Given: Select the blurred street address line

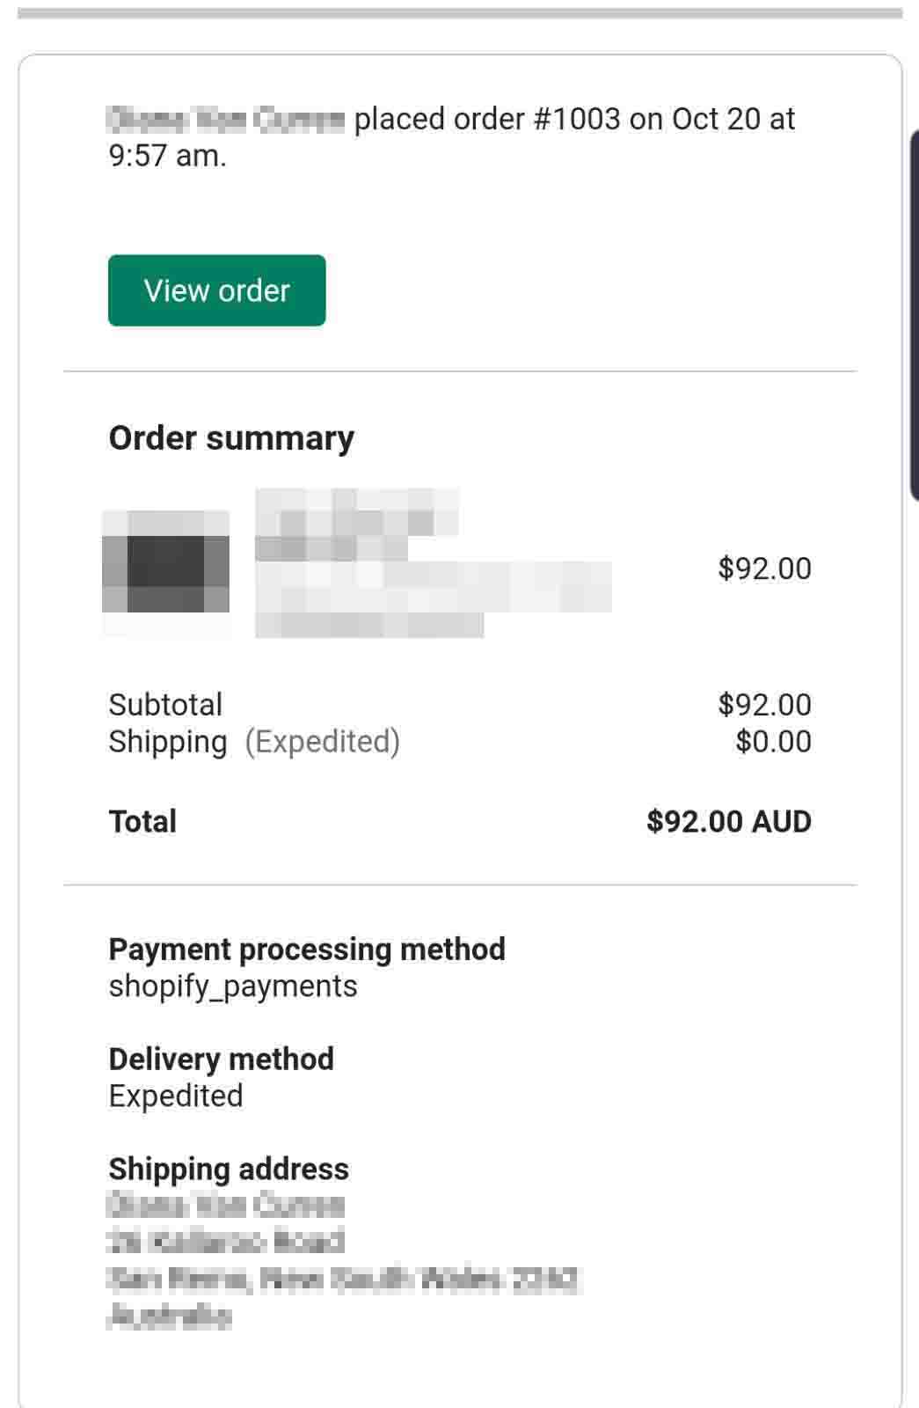Looking at the screenshot, I should [x=225, y=1241].
